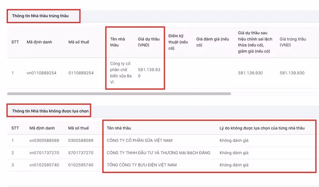Click the "Giá đánh giá (nếu có)" column header

click(212, 42)
